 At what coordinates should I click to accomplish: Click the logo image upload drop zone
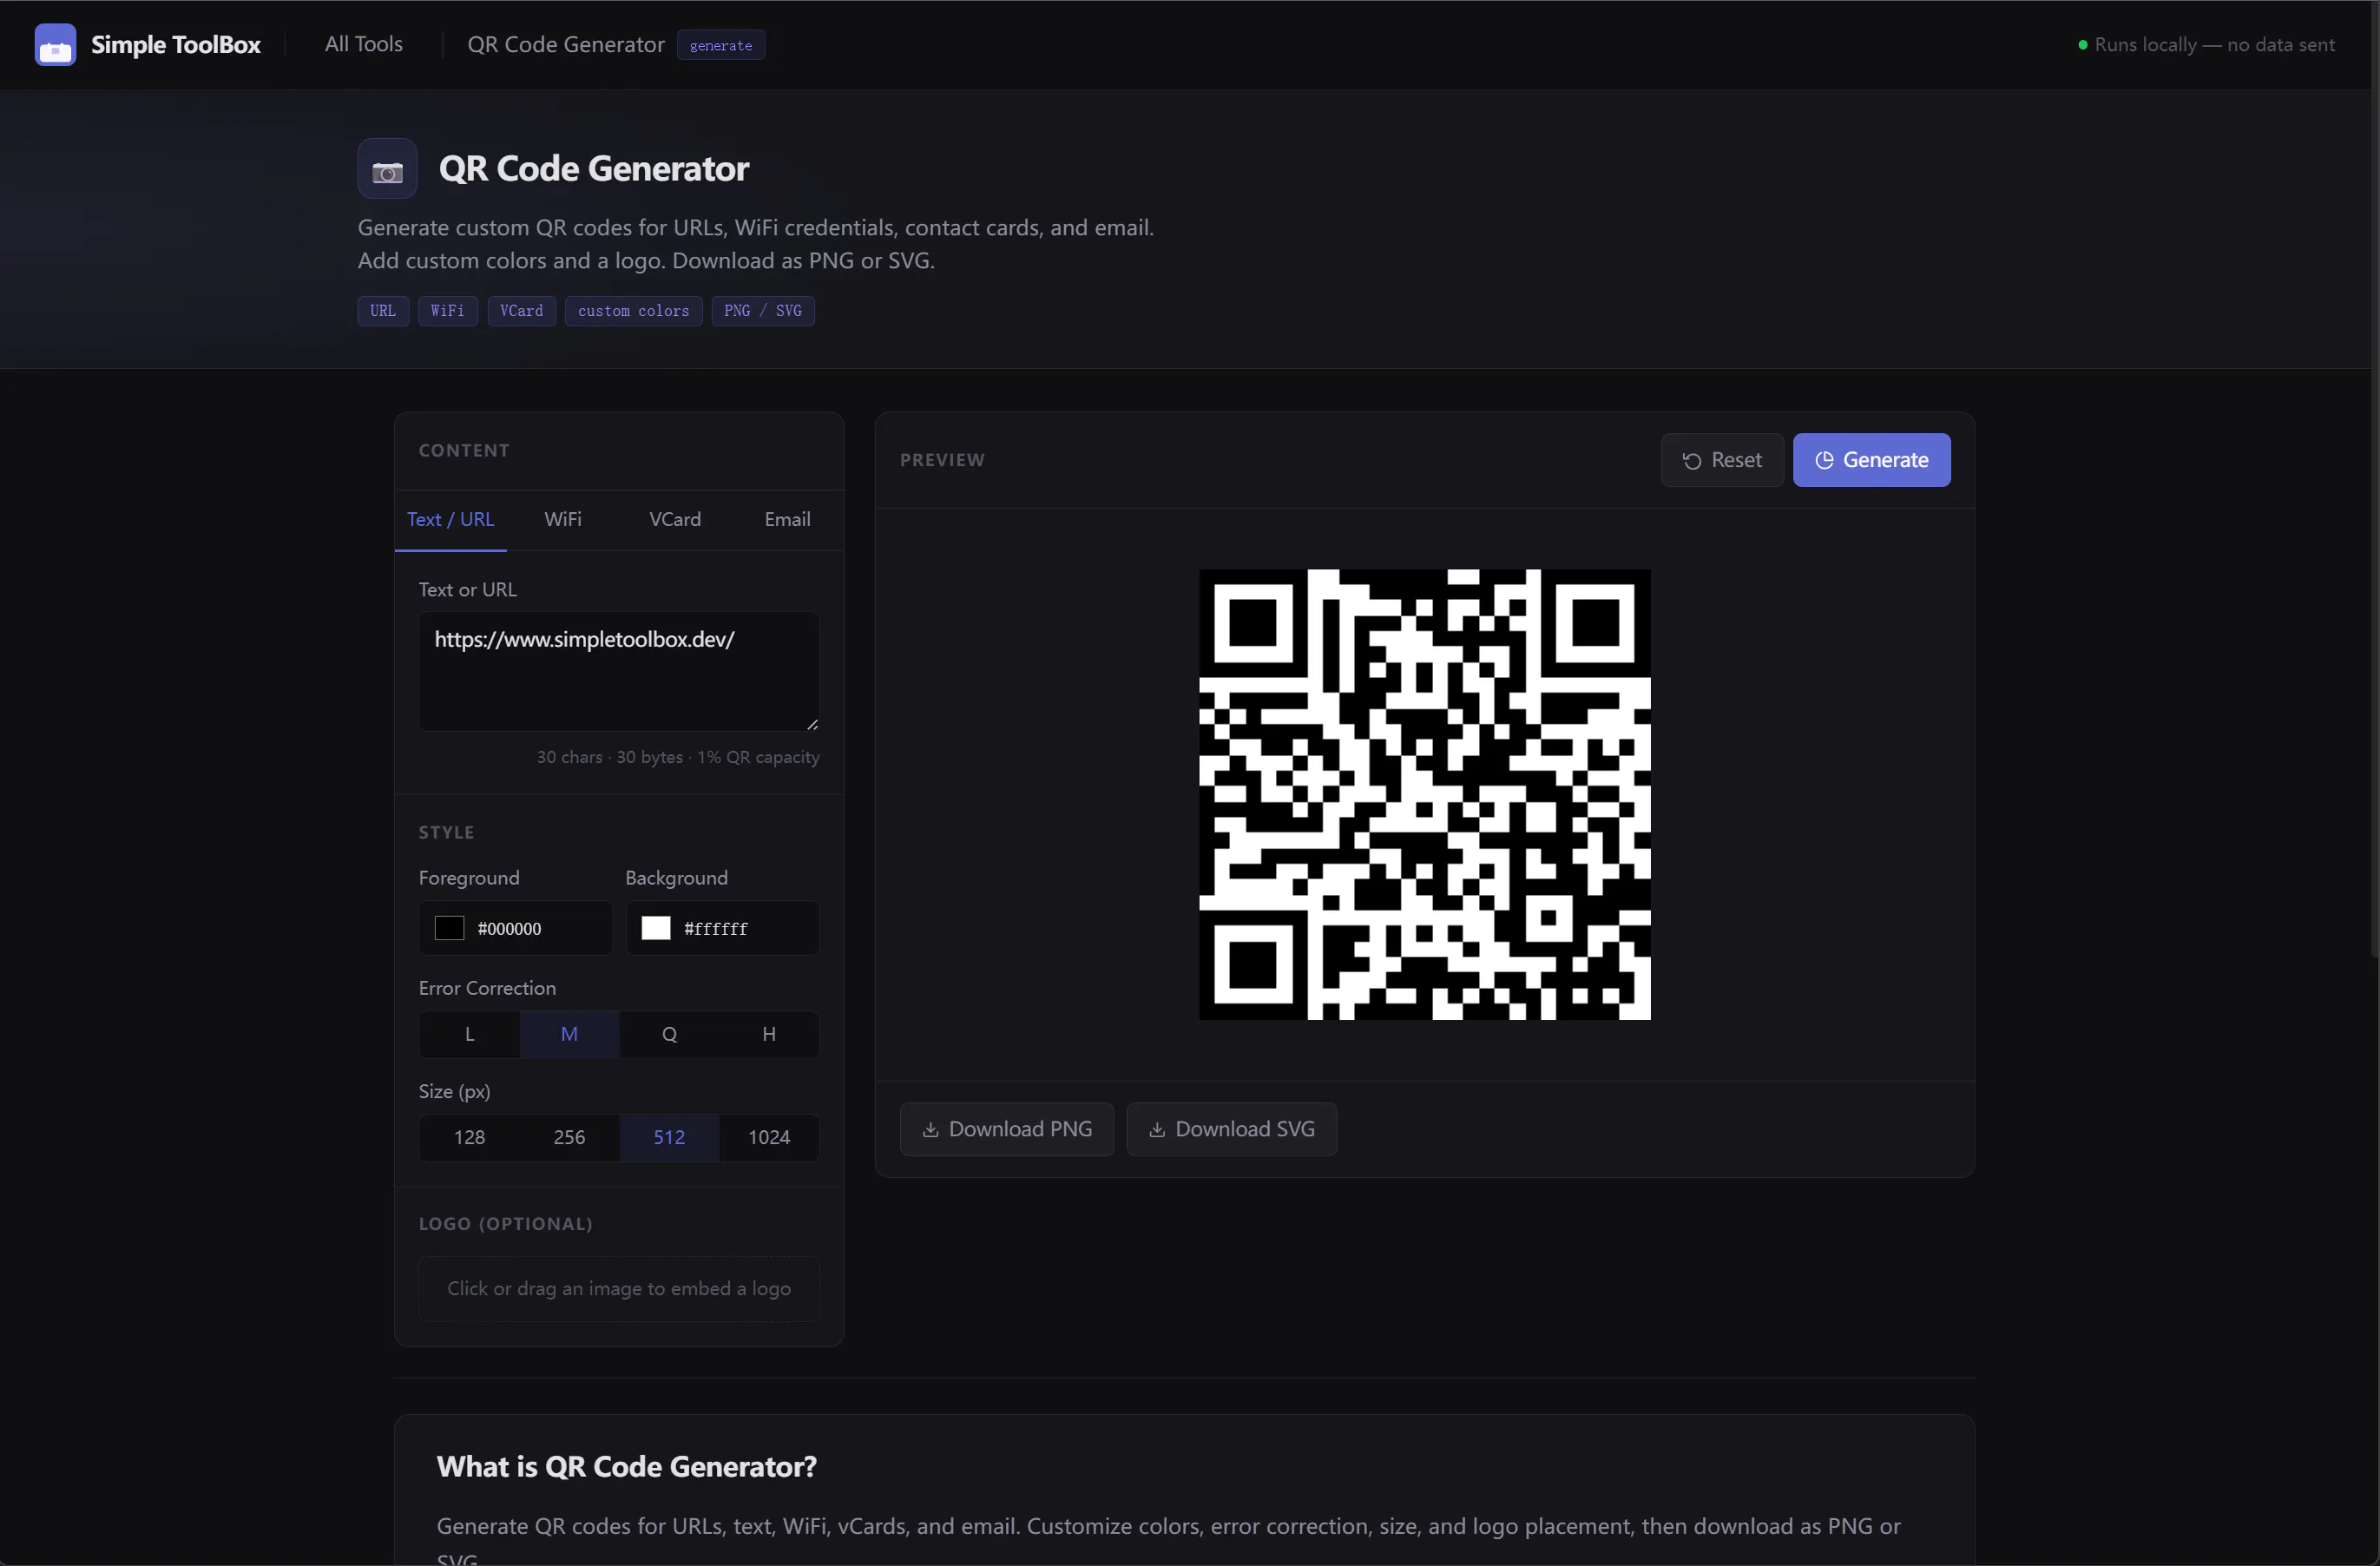[619, 1289]
